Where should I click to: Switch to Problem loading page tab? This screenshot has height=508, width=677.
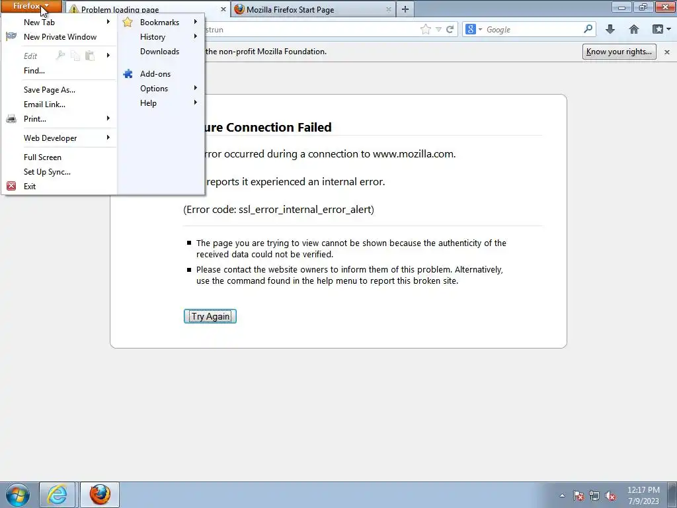pyautogui.click(x=147, y=9)
